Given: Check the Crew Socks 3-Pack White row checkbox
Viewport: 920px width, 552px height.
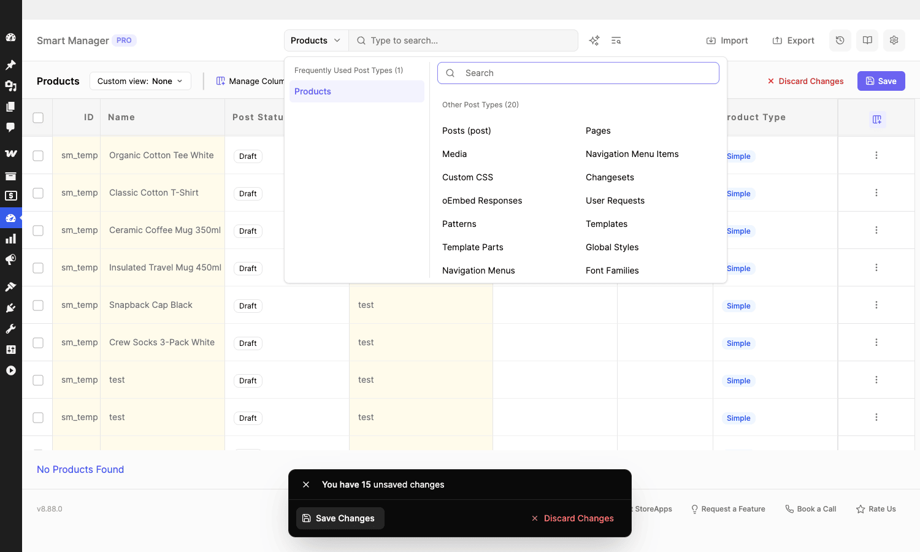Looking at the screenshot, I should coord(38,343).
